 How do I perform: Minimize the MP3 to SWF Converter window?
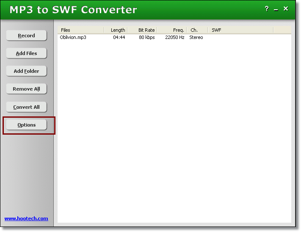[276, 9]
